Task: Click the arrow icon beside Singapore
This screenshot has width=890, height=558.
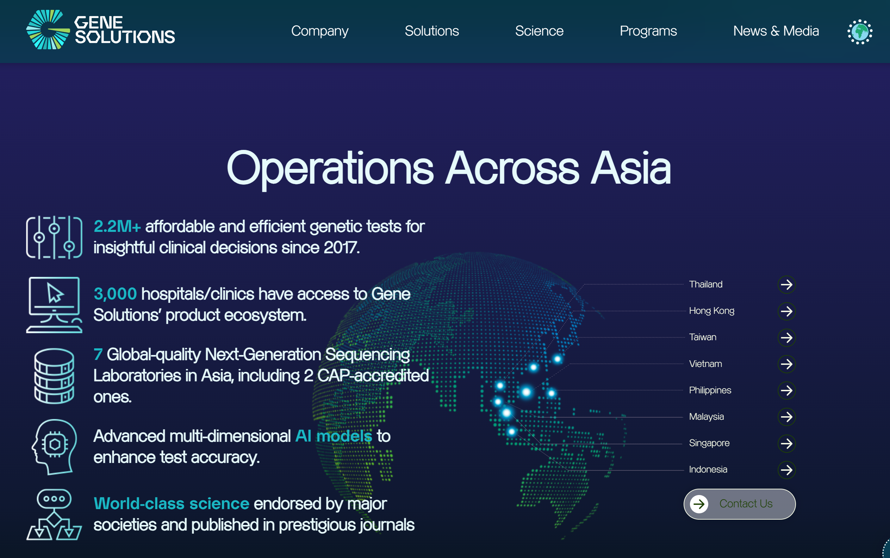Action: pyautogui.click(x=786, y=443)
